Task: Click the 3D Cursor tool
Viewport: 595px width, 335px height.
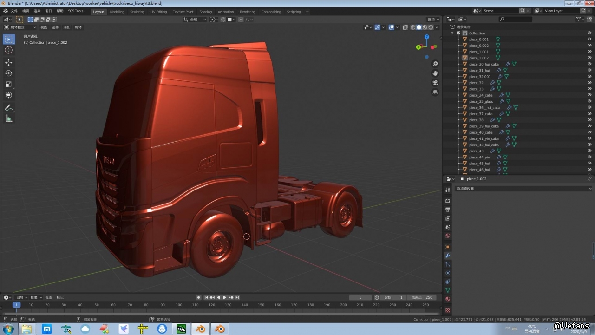Action: (8, 50)
